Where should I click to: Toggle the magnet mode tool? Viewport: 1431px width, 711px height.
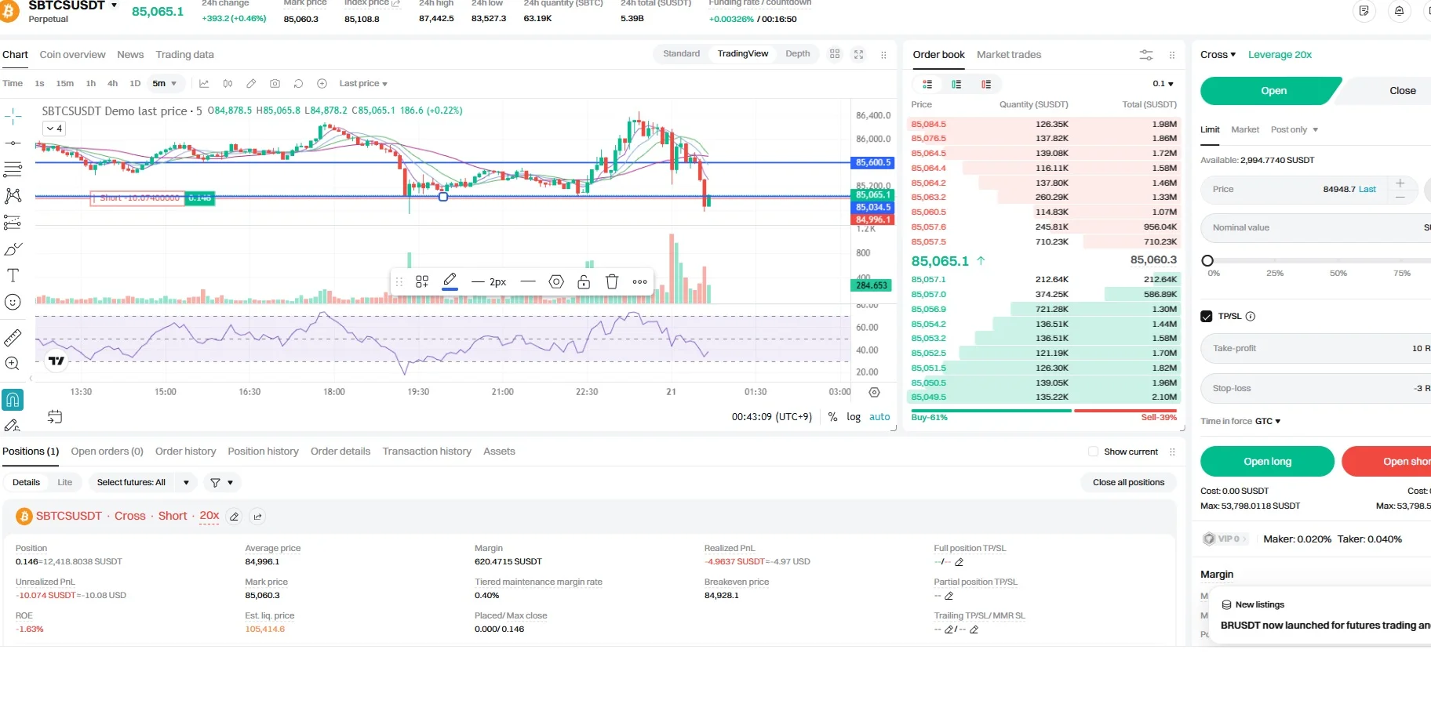pos(13,400)
